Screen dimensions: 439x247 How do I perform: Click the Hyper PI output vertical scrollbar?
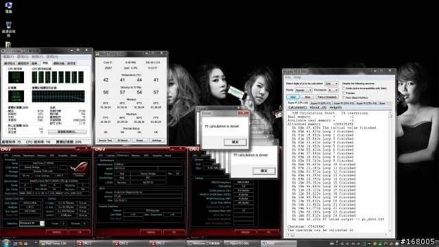[390, 171]
